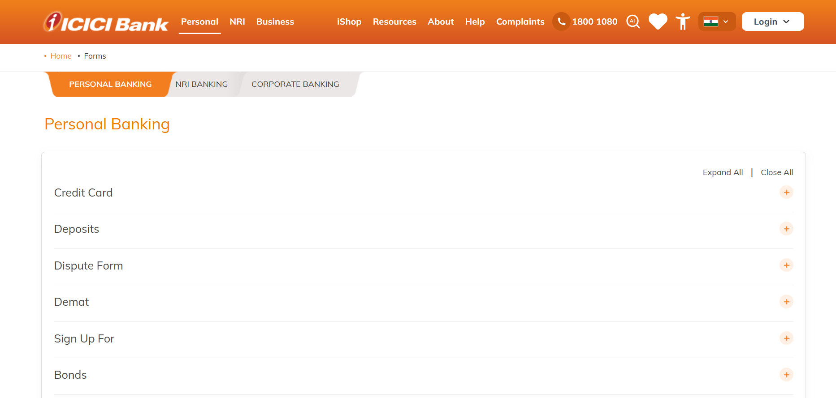Screen dimensions: 836x398
Task: Click the Deposits heading
Action: [77, 229]
